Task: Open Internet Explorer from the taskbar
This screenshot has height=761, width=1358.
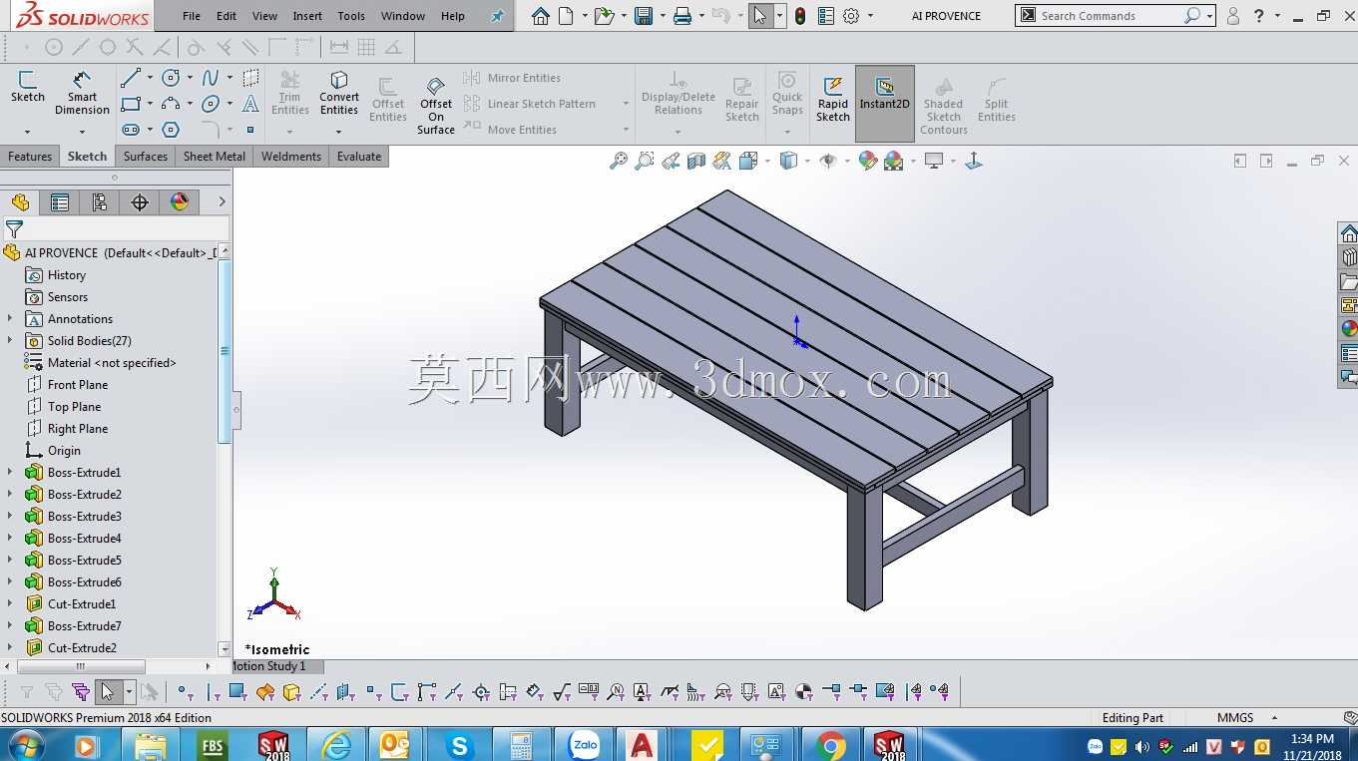Action: coord(335,745)
